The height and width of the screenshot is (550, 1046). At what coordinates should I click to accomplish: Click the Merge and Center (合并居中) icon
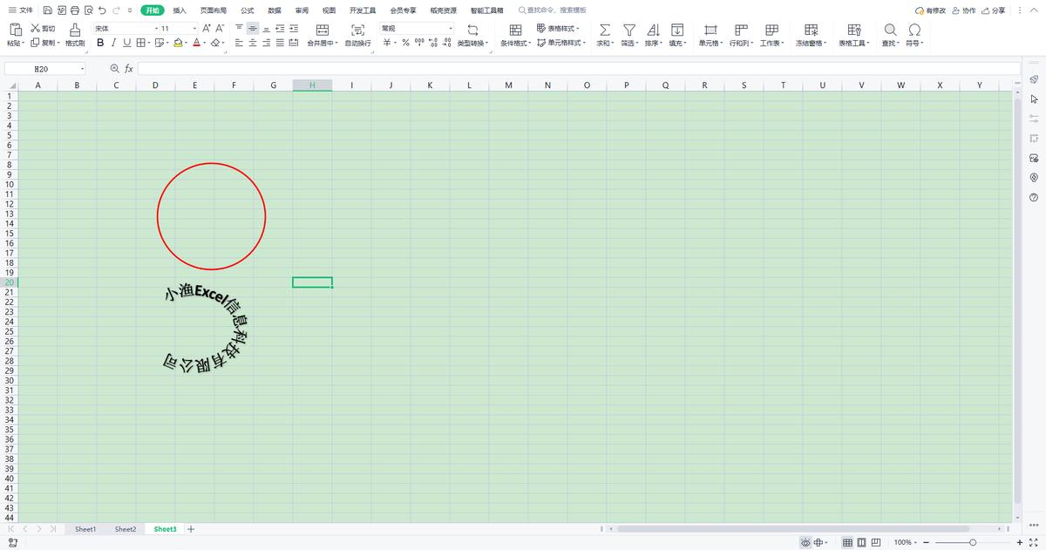tap(322, 30)
